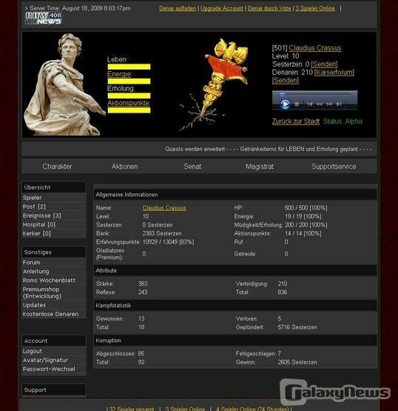Click the Caesar statue avatar image
398x411 pixels.
coord(64,84)
